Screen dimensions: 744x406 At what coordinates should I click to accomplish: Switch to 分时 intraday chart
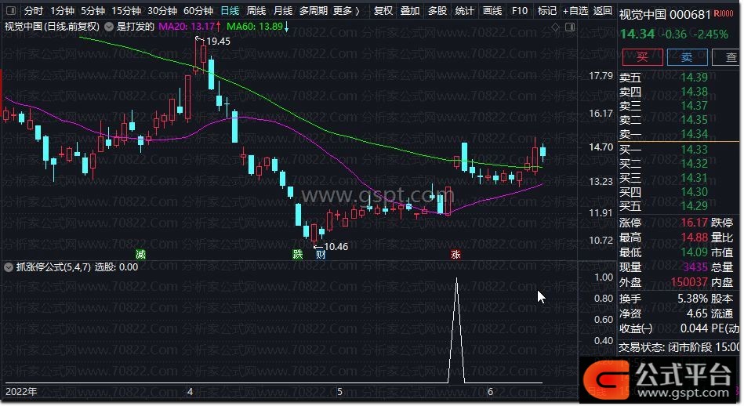34,10
